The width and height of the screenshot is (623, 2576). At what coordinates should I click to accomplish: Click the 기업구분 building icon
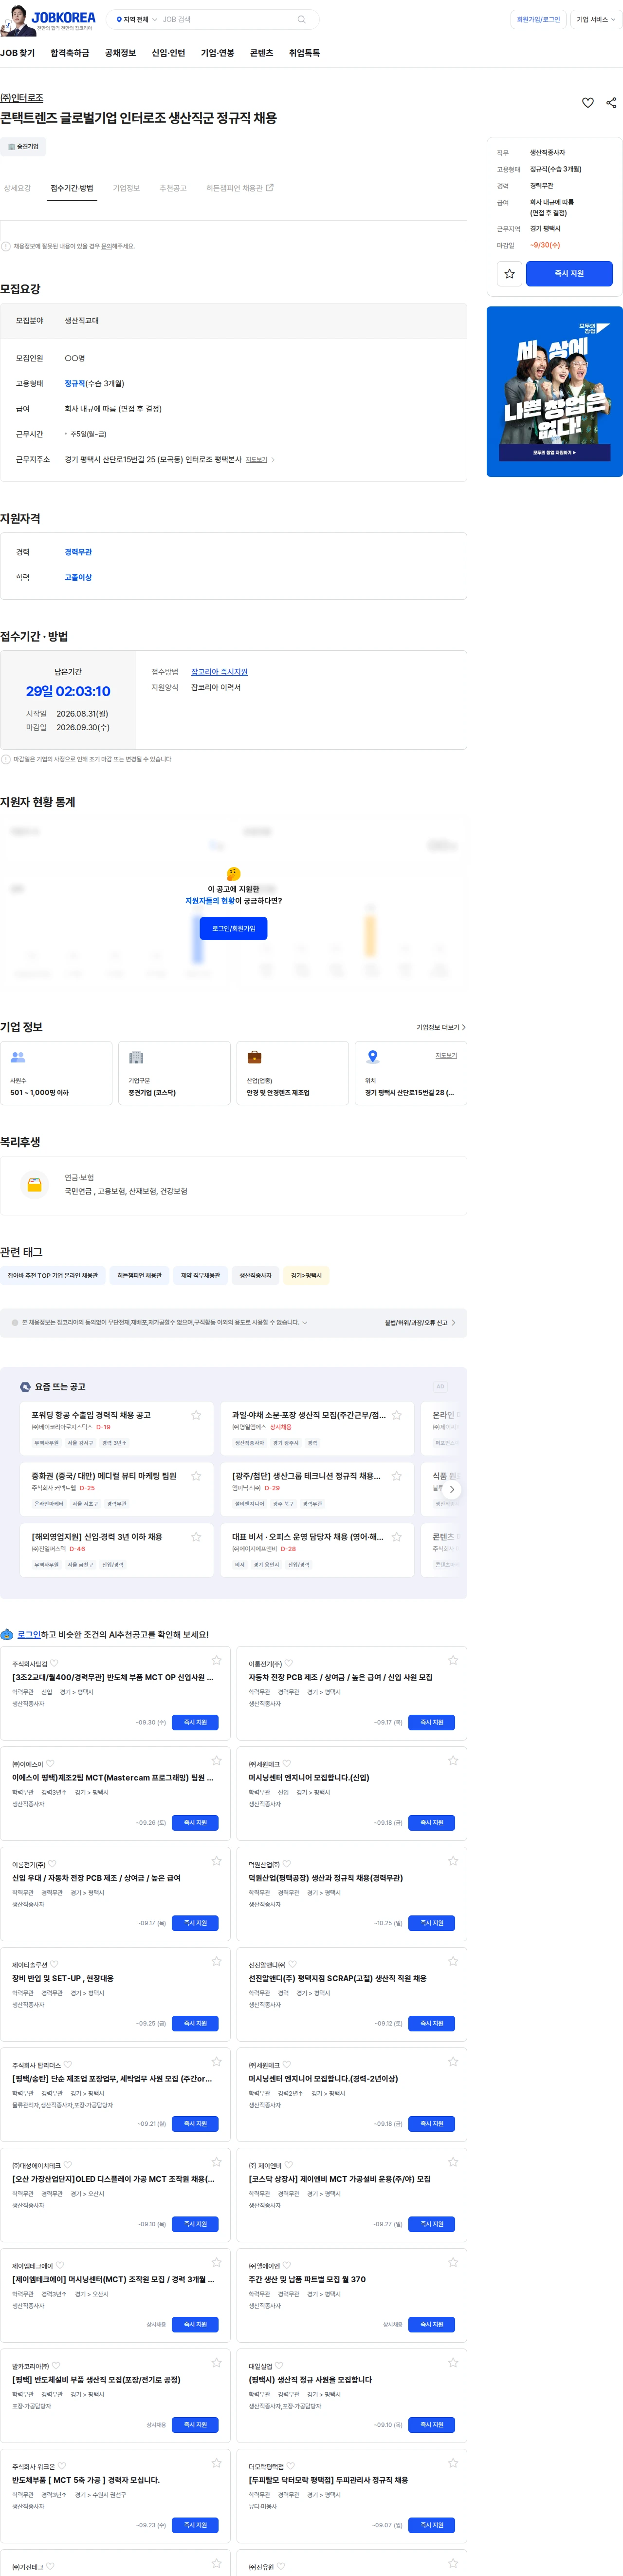coord(137,1057)
